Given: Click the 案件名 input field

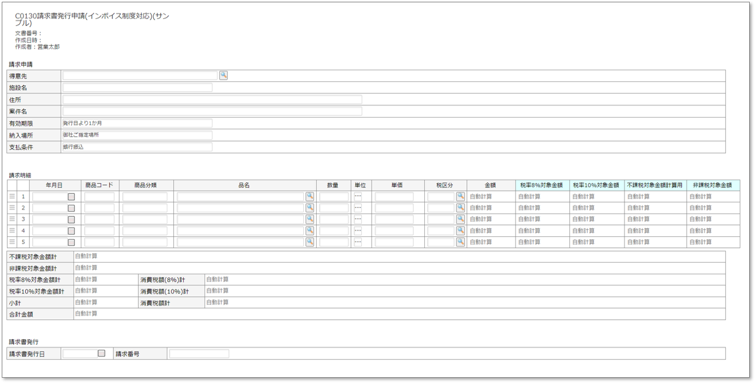Looking at the screenshot, I should (x=212, y=111).
